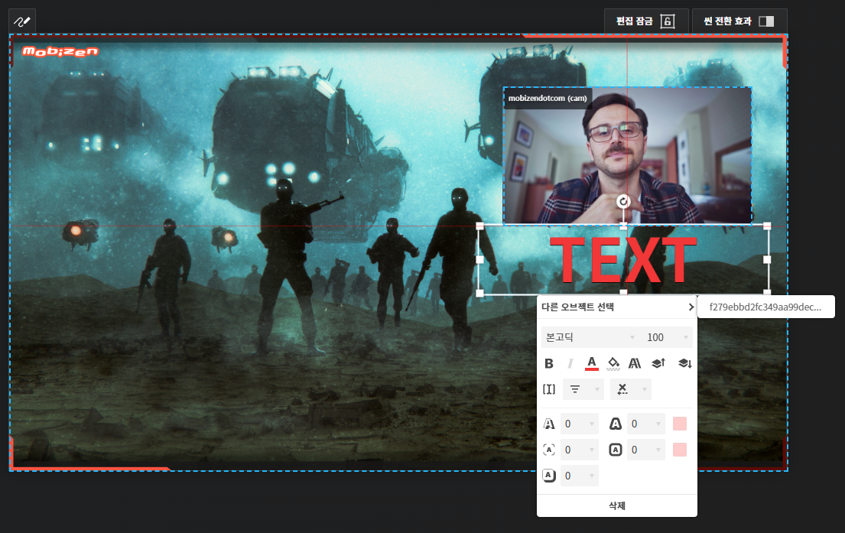Open the font size 100 dropdown

[667, 336]
